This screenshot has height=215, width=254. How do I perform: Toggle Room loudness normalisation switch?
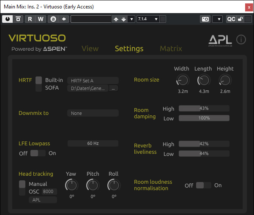point(203,185)
